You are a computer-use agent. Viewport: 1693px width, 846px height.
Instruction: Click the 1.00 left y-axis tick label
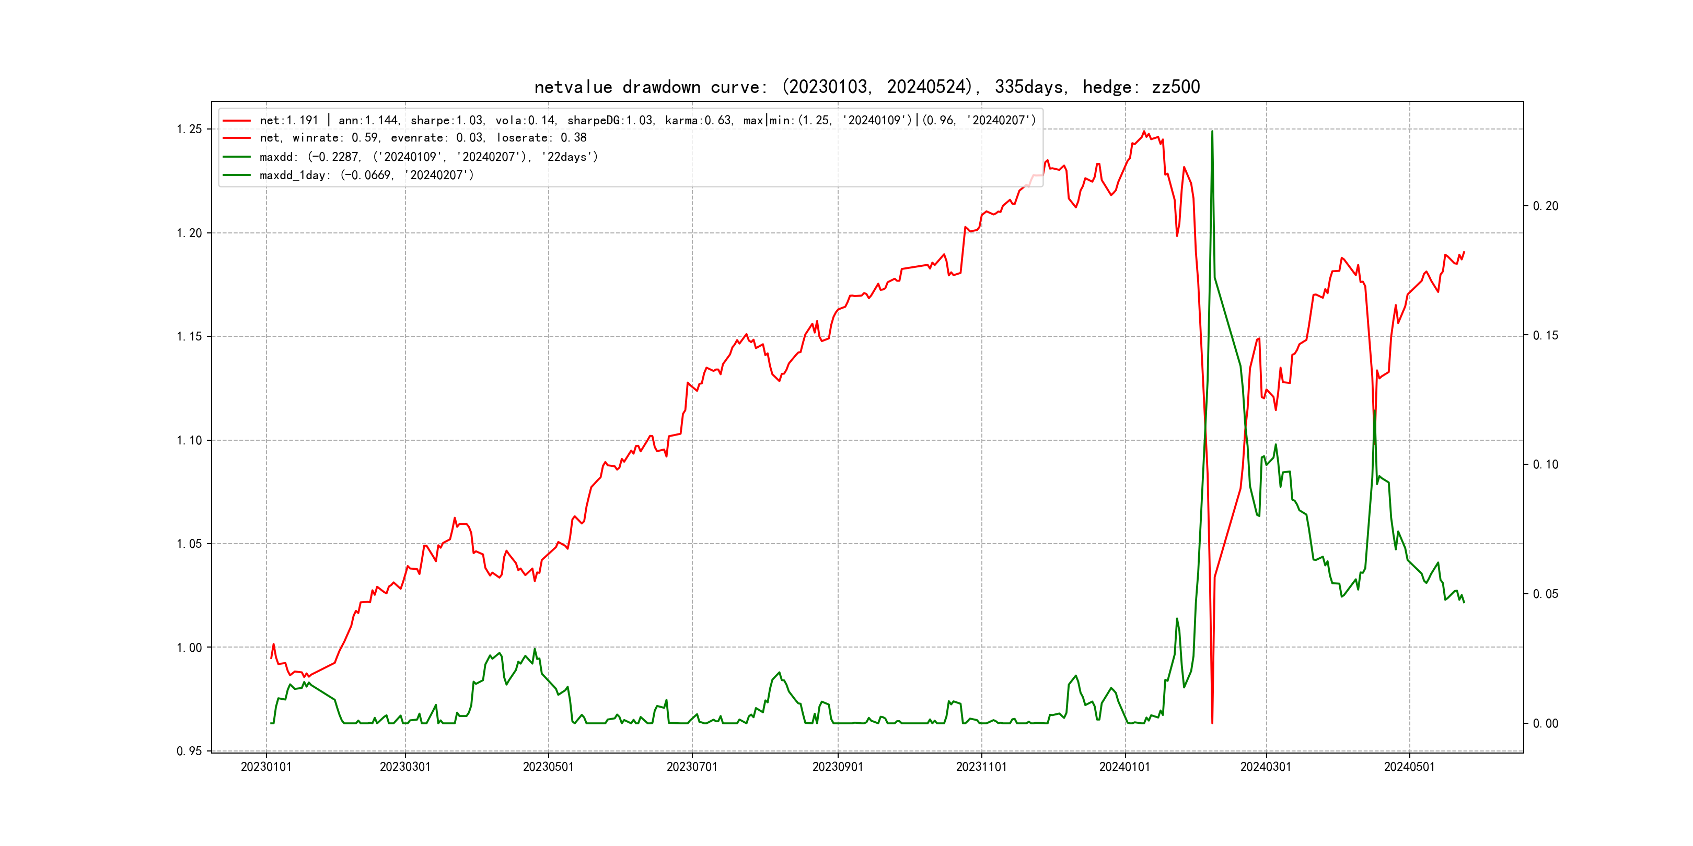pos(189,648)
